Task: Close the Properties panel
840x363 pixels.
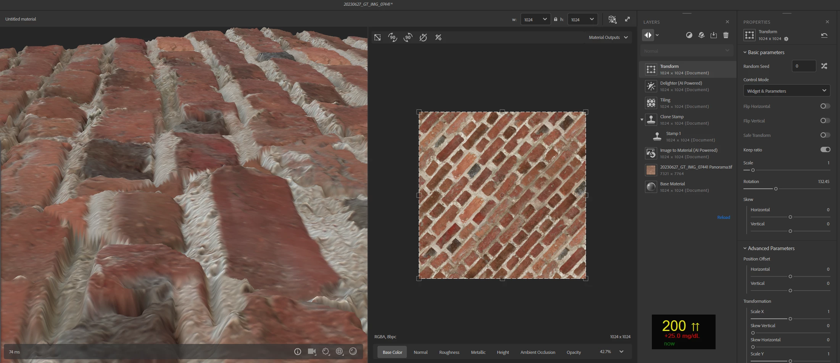Action: click(x=827, y=22)
